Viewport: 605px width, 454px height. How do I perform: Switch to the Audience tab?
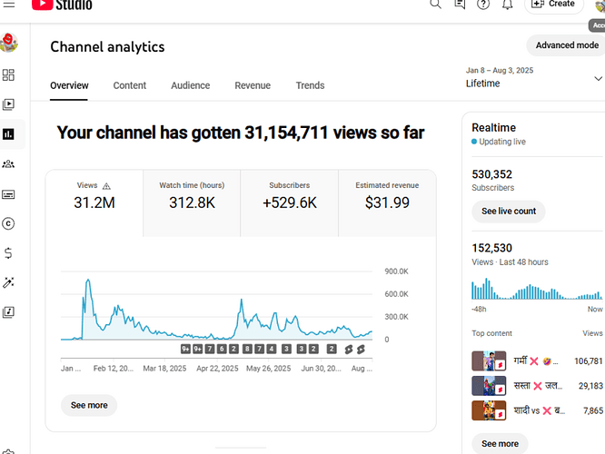(x=190, y=85)
